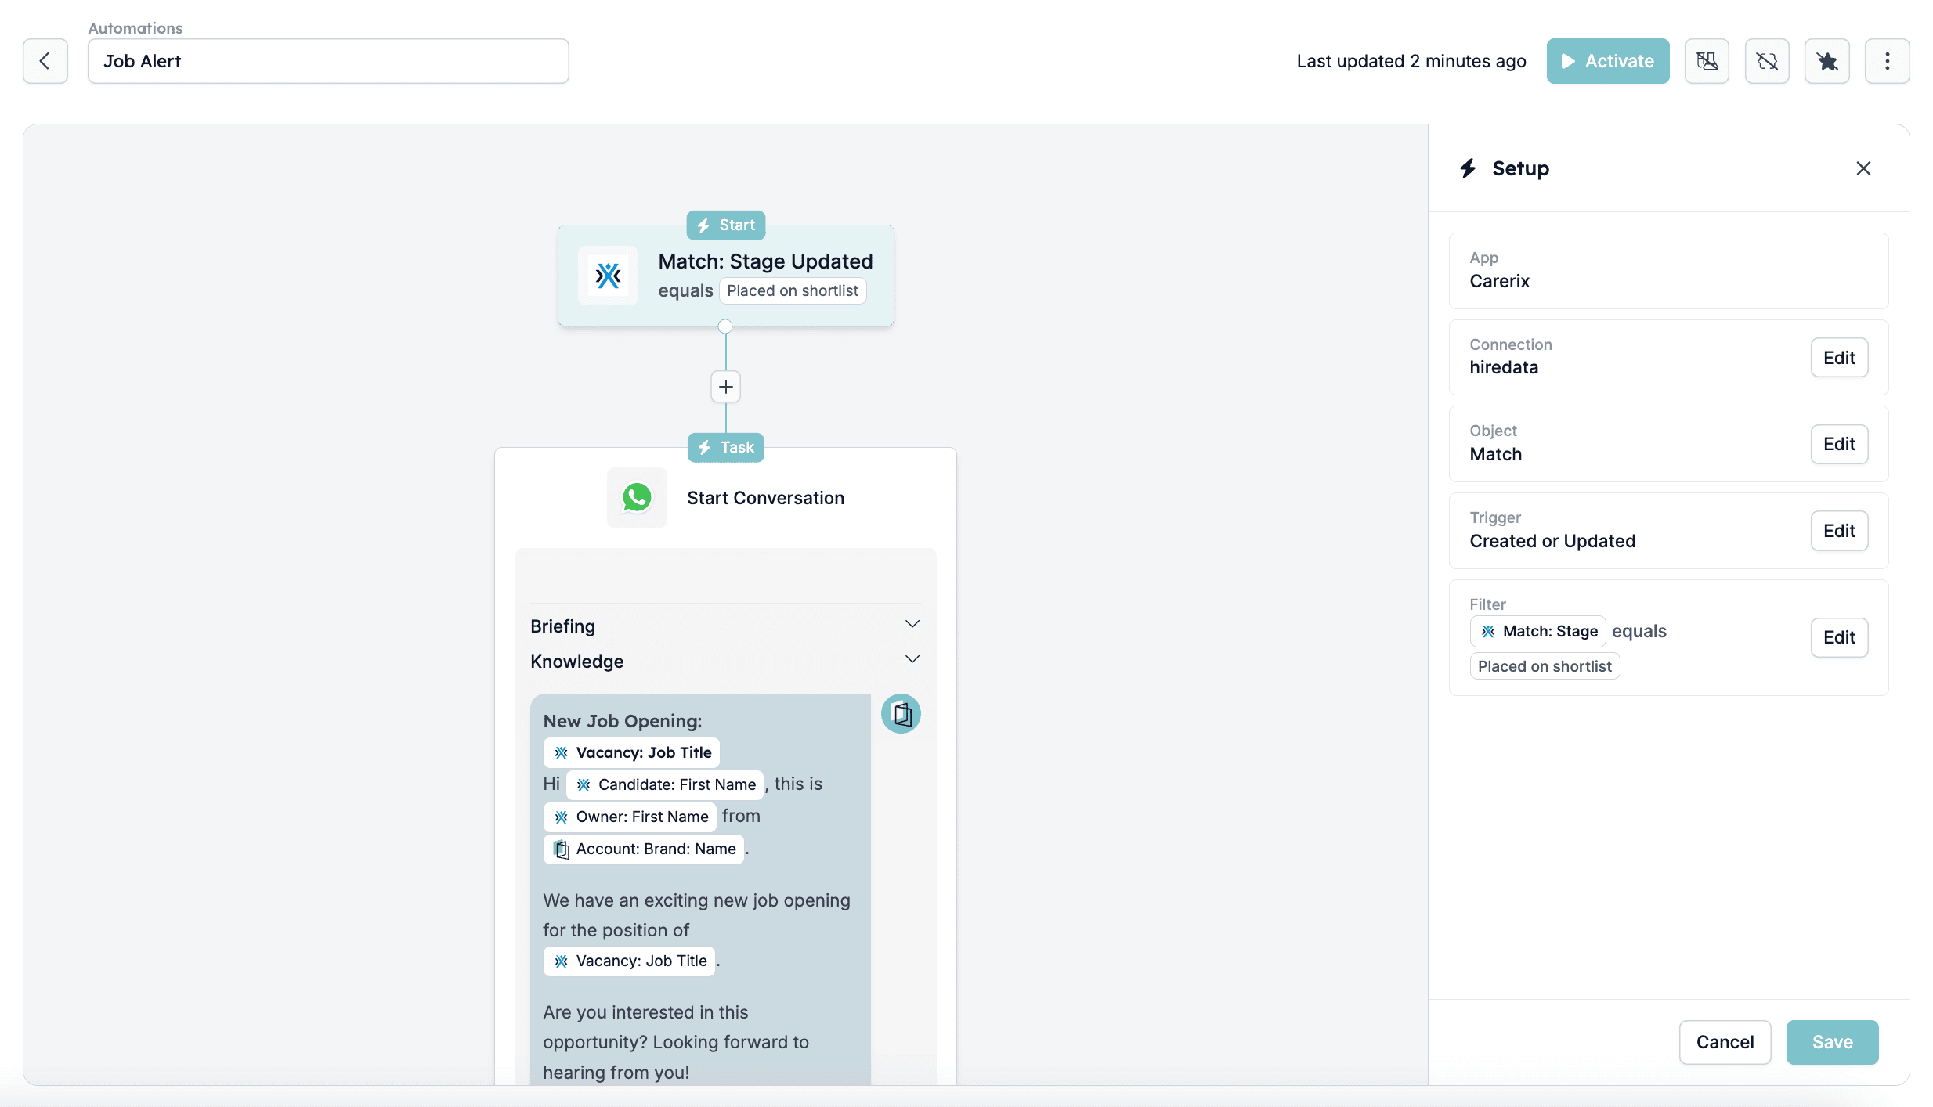Select the Match: Stage Updated start node

coord(726,276)
